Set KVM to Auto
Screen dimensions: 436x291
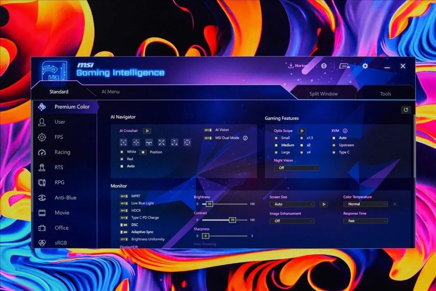334,138
